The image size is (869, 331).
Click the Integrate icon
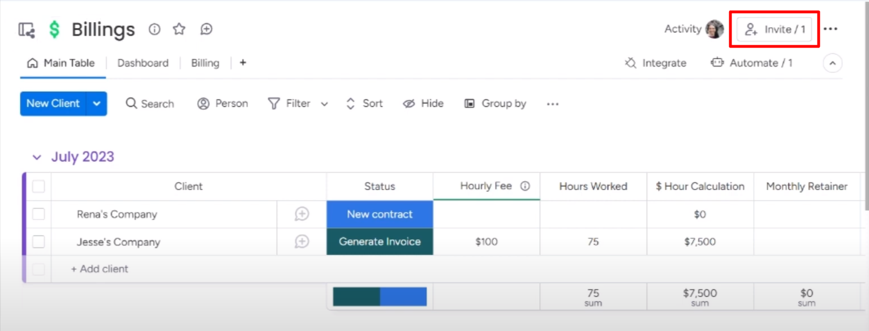tap(630, 63)
